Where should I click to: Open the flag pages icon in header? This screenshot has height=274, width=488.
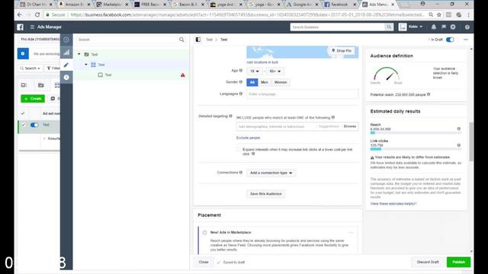click(444, 27)
